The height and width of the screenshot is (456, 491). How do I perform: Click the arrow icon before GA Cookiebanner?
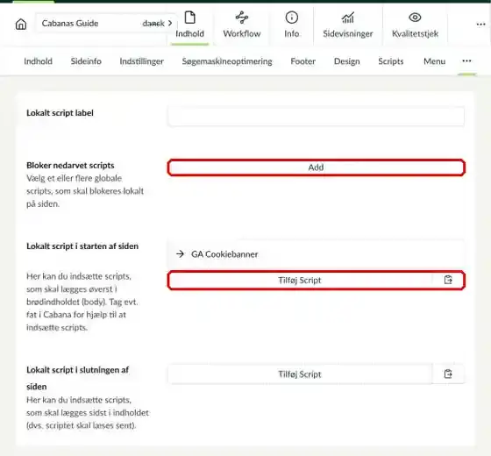[x=180, y=254]
